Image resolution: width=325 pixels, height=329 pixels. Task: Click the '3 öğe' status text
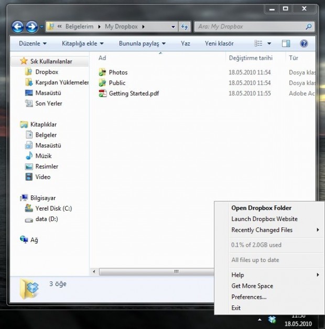(x=58, y=283)
